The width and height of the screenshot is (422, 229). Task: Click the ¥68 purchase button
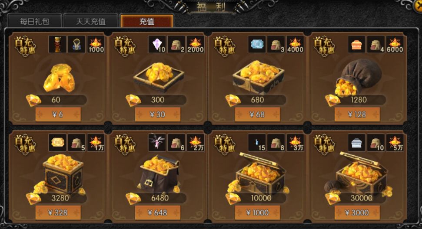(x=257, y=114)
